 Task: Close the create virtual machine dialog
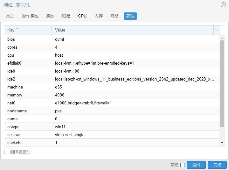(223, 5)
